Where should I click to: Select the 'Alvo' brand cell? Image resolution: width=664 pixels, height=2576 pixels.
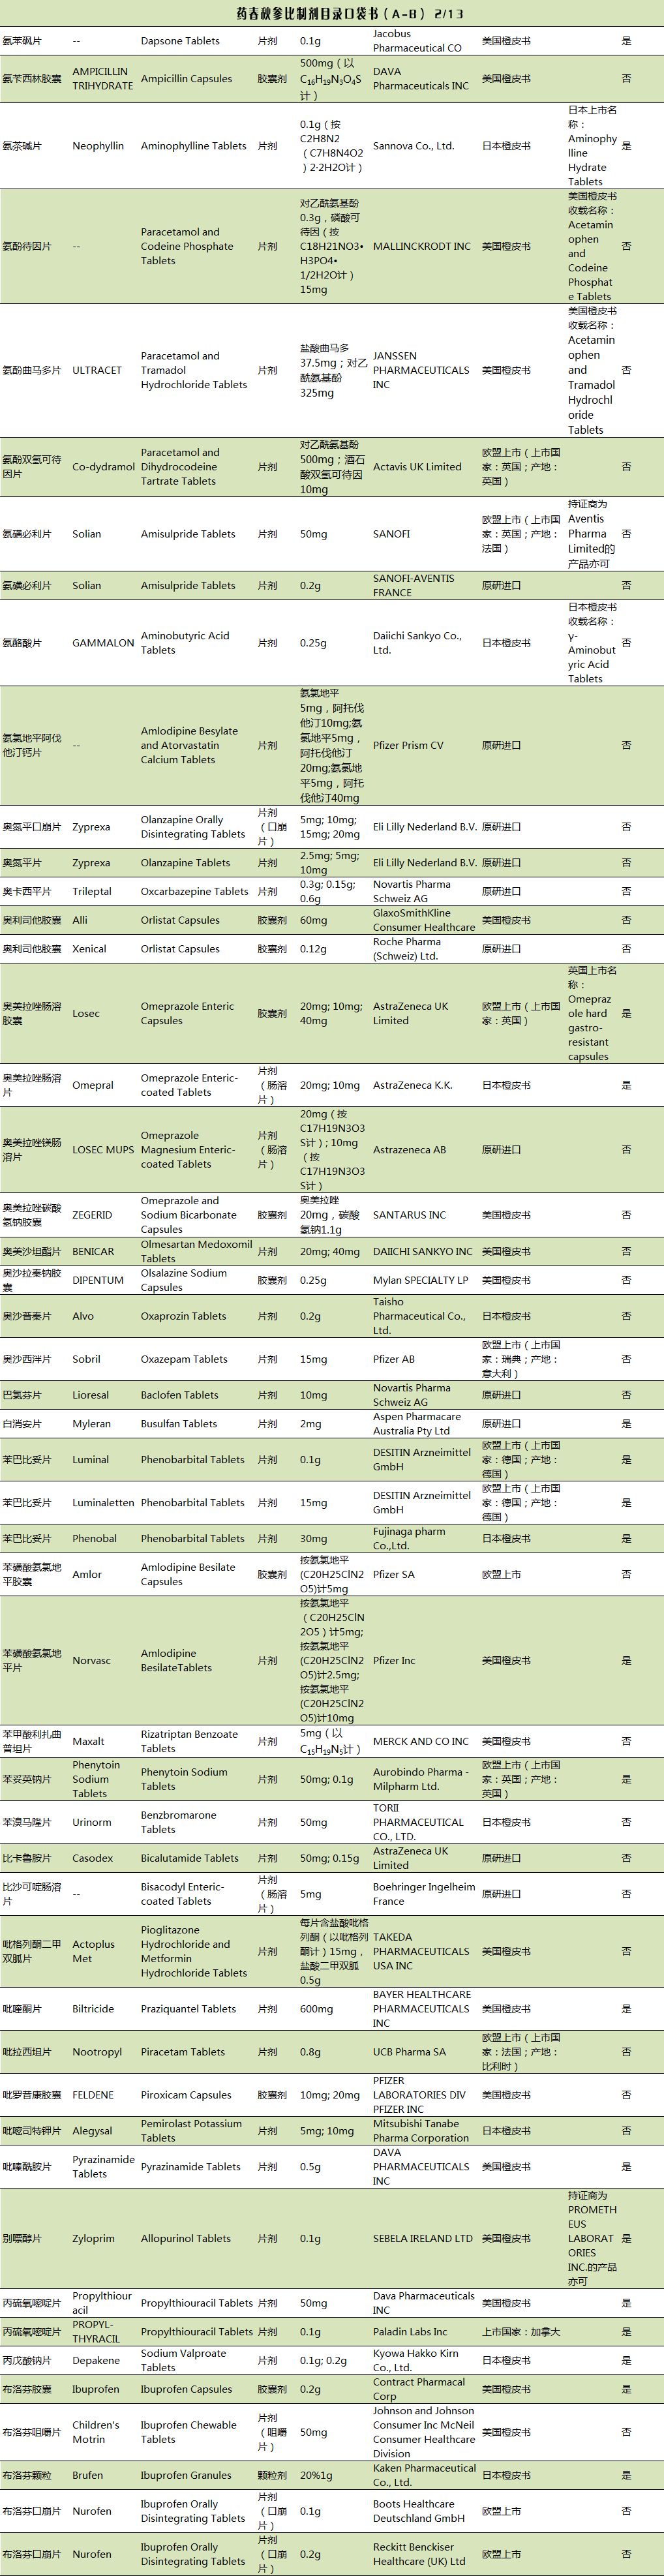pos(83,1316)
